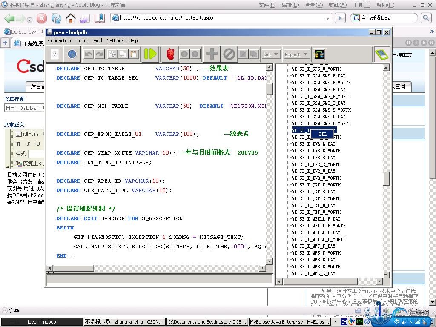Open browser 工具(T) menu
The image size is (436, 327).
click(361, 5)
